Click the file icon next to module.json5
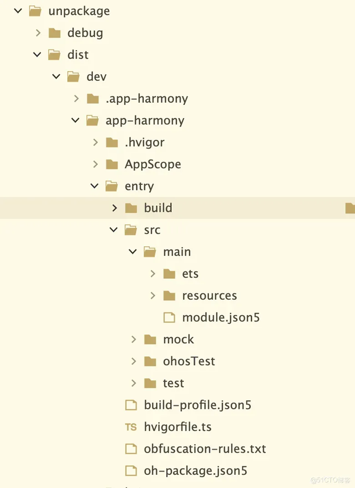 click(170, 318)
